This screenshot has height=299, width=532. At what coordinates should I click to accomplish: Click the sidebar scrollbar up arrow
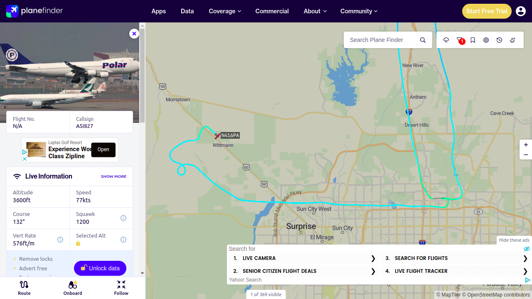[x=142, y=25]
